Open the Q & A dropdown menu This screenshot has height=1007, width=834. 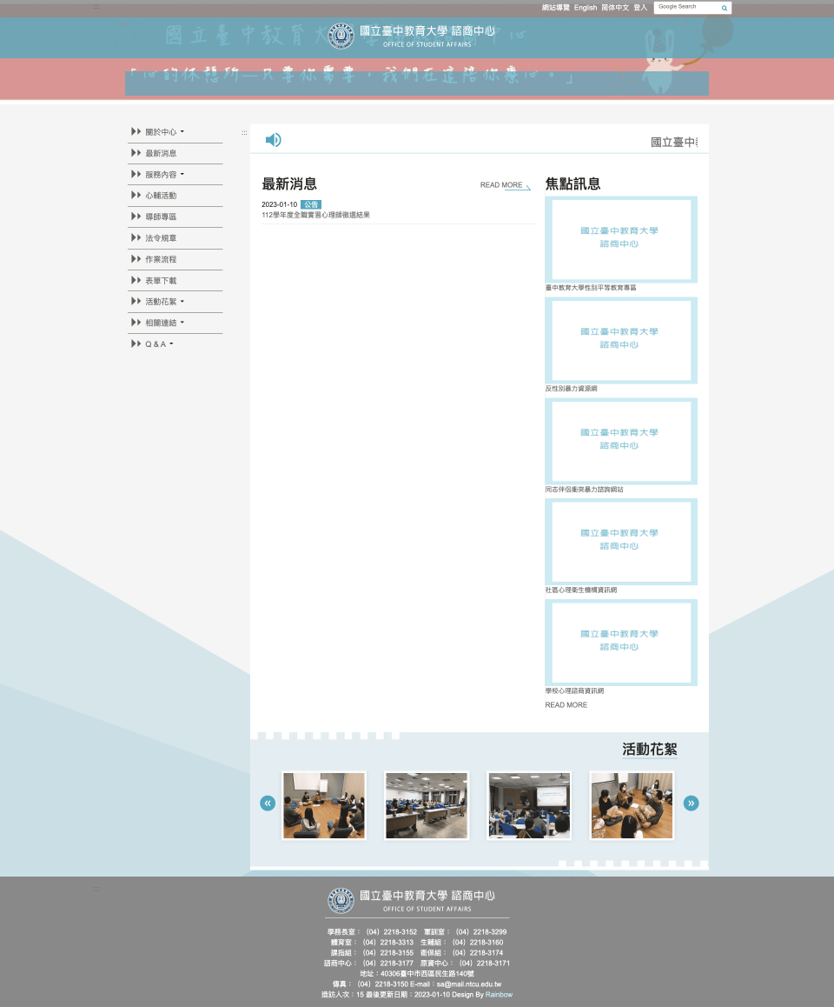point(159,344)
